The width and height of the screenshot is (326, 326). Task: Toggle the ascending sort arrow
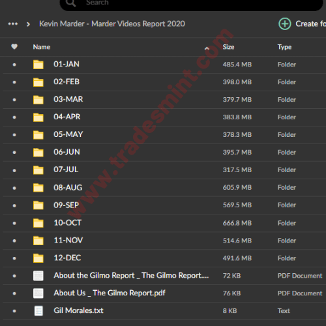point(207,48)
